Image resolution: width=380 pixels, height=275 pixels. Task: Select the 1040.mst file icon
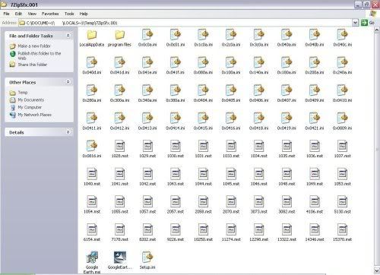point(92,174)
